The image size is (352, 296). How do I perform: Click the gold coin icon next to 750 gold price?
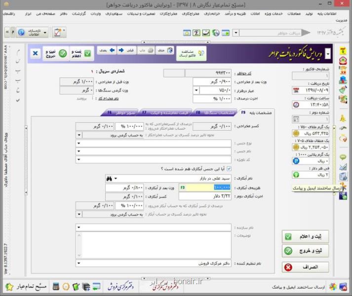pyautogui.click(x=296, y=133)
